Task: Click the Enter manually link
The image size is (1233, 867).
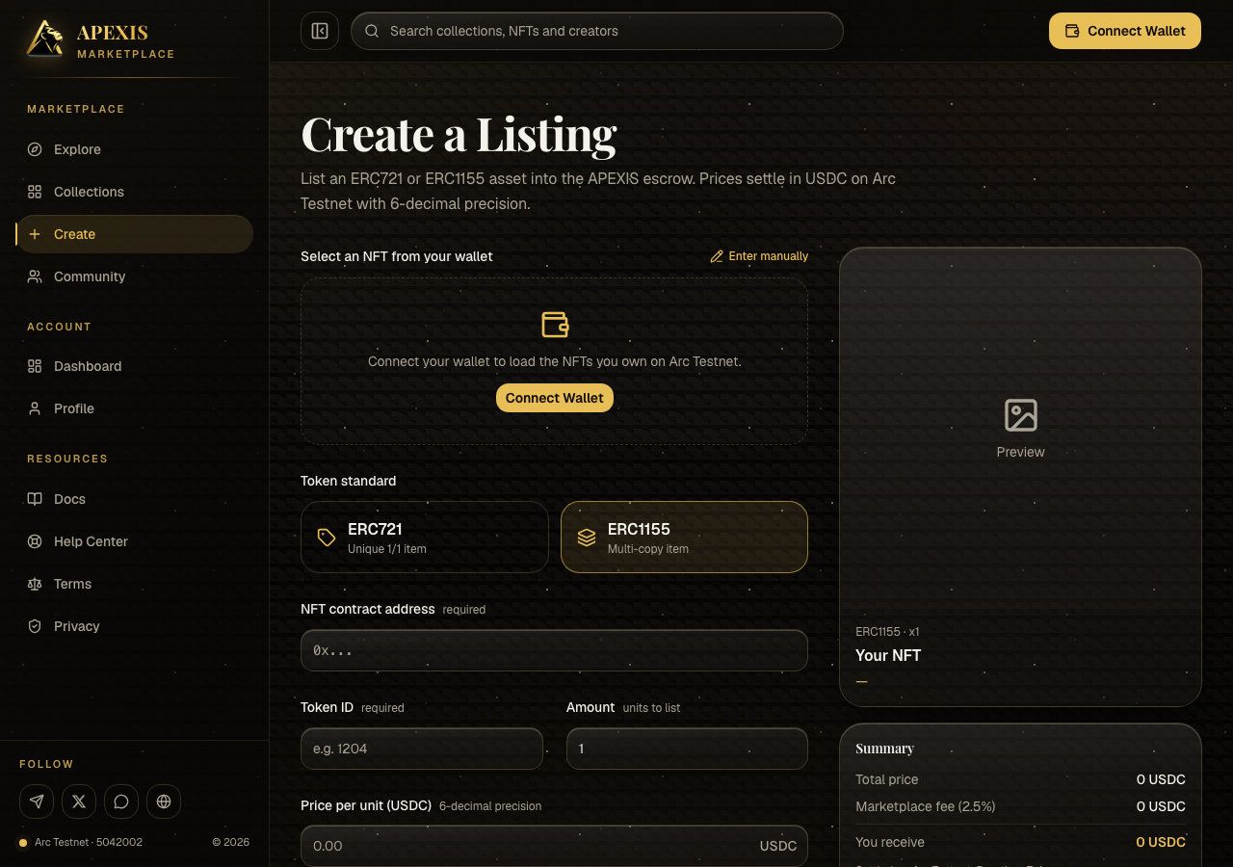Action: point(759,256)
